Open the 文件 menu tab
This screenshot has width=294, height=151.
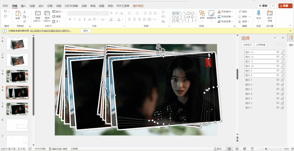(x=5, y=6)
